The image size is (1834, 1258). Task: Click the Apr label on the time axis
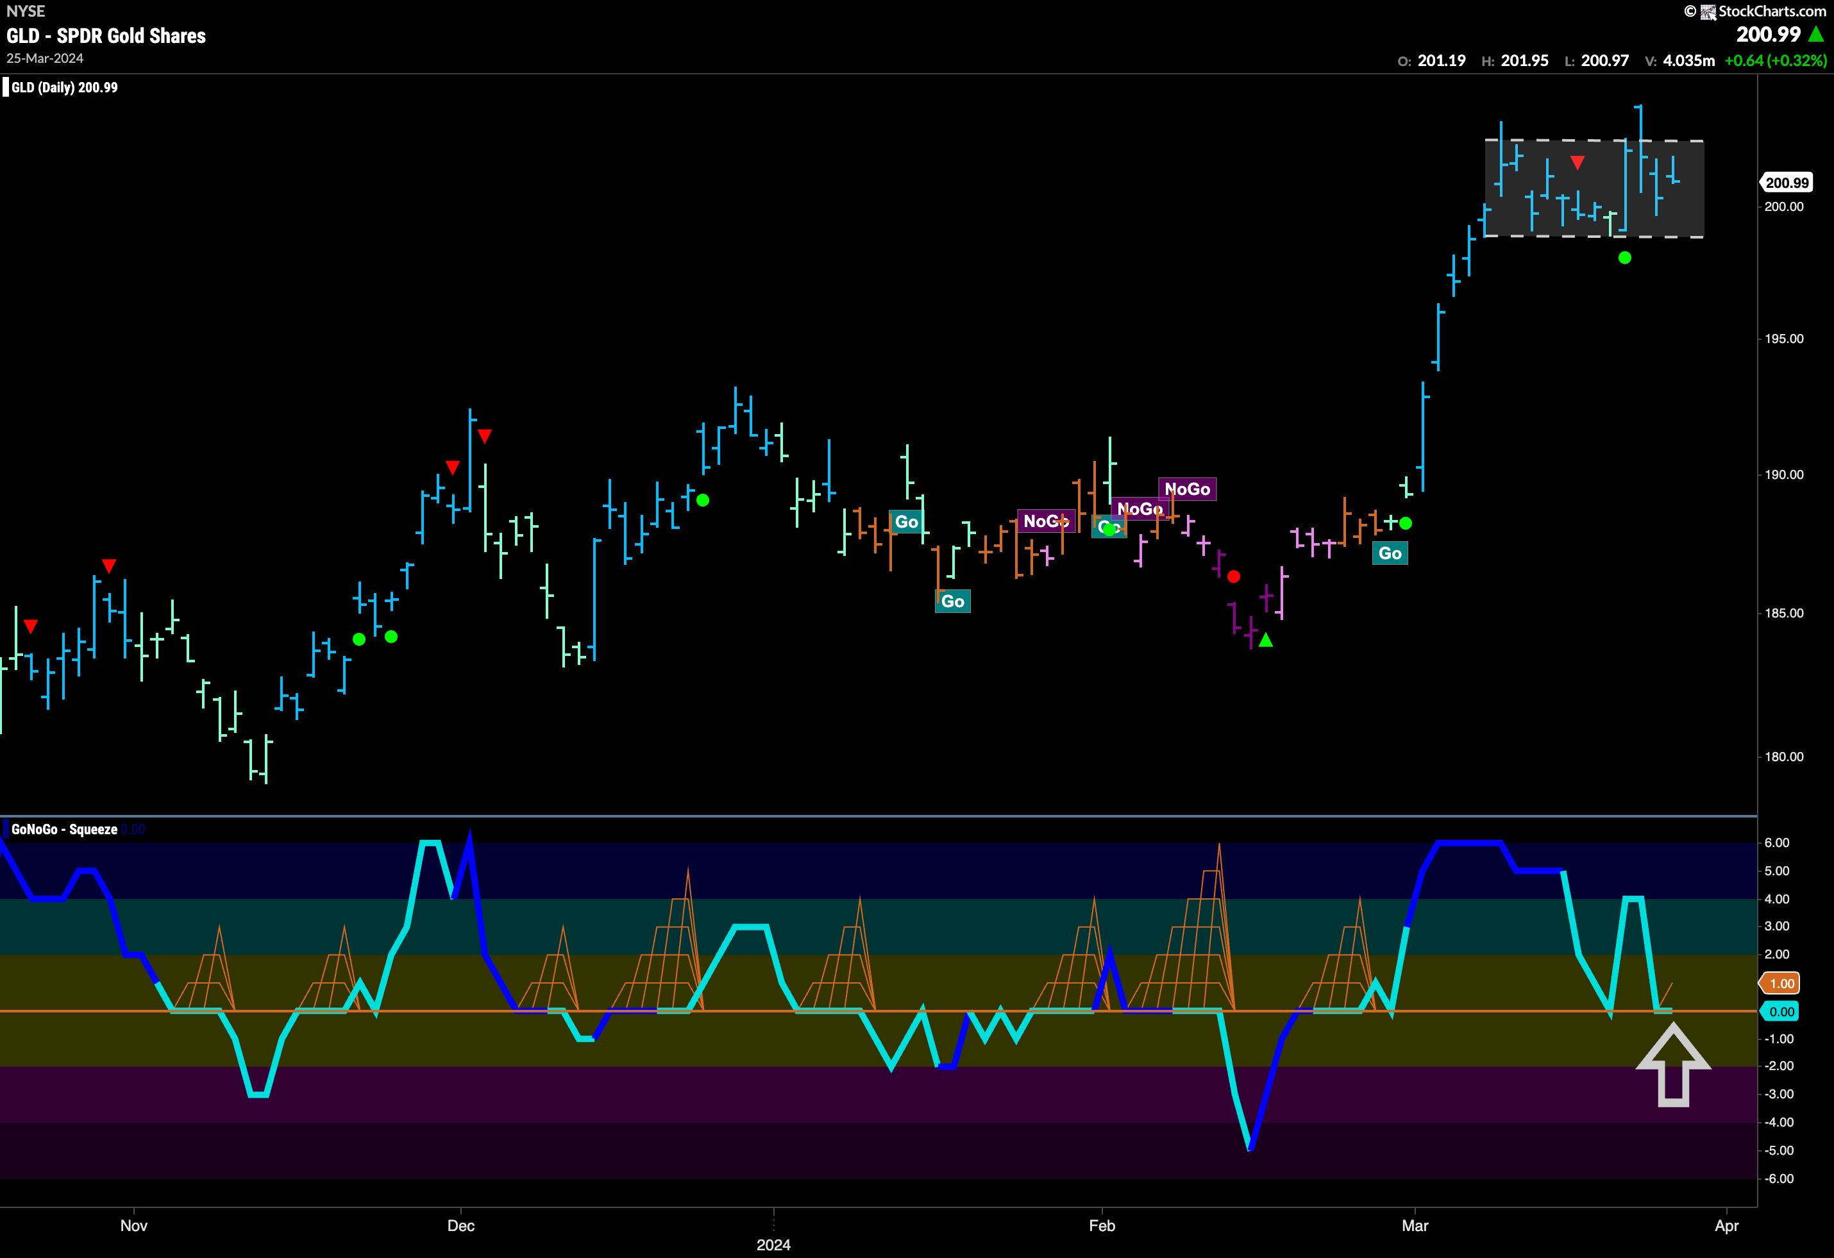point(1727,1226)
